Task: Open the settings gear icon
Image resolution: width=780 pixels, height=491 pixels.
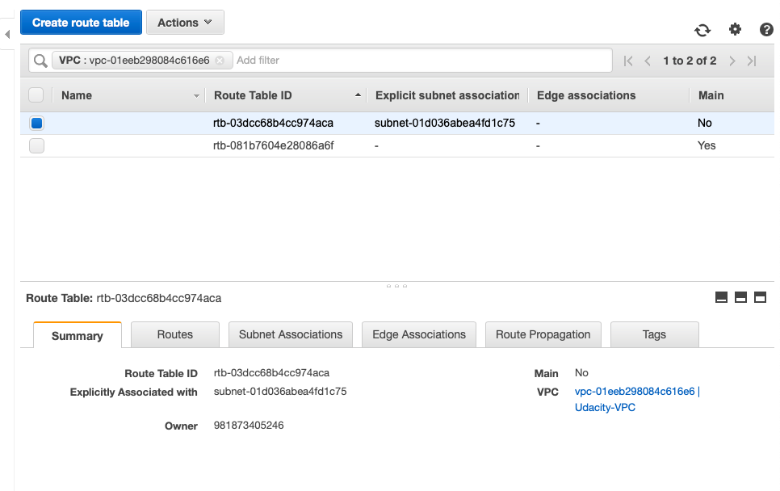Action: [735, 30]
